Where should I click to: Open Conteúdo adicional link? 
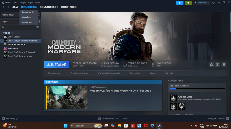(x=79, y=73)
